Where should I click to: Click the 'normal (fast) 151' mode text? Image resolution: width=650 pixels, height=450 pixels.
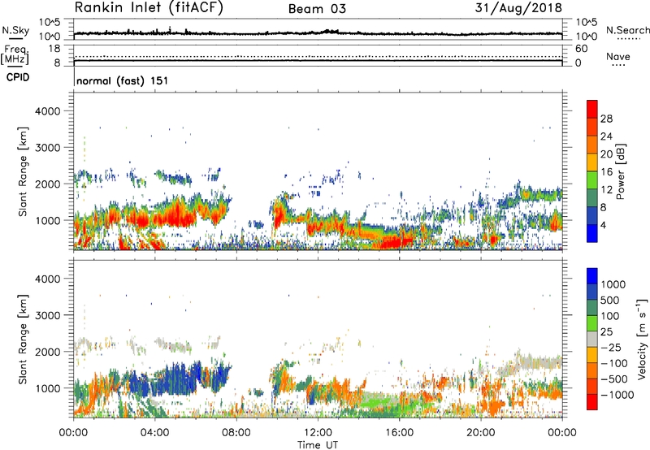click(x=123, y=80)
